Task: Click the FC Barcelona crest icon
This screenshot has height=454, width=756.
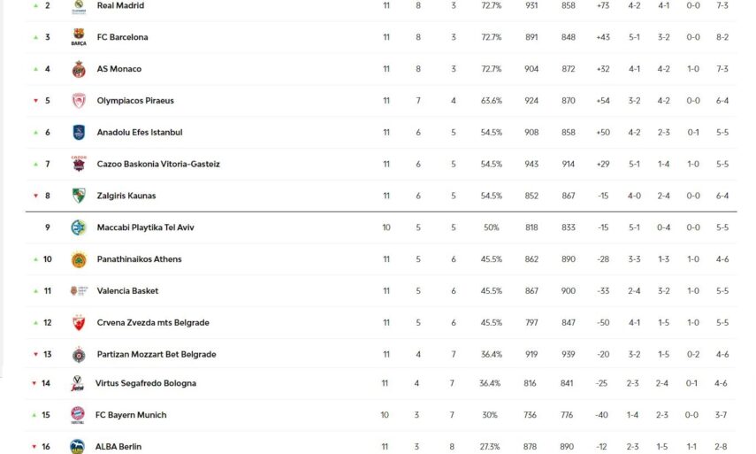Action: click(x=78, y=37)
